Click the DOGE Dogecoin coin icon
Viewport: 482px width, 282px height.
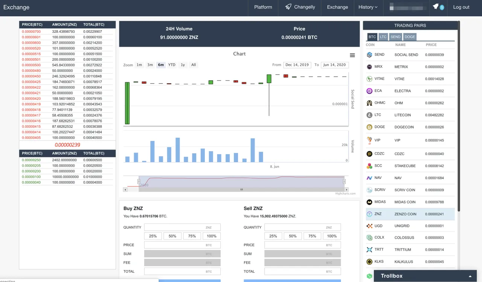(x=369, y=127)
